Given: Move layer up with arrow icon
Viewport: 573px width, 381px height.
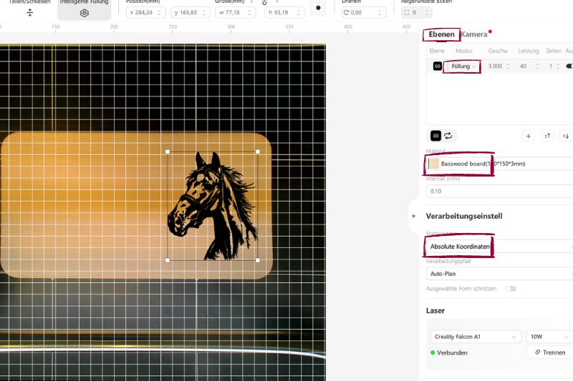Looking at the screenshot, I should tap(547, 136).
